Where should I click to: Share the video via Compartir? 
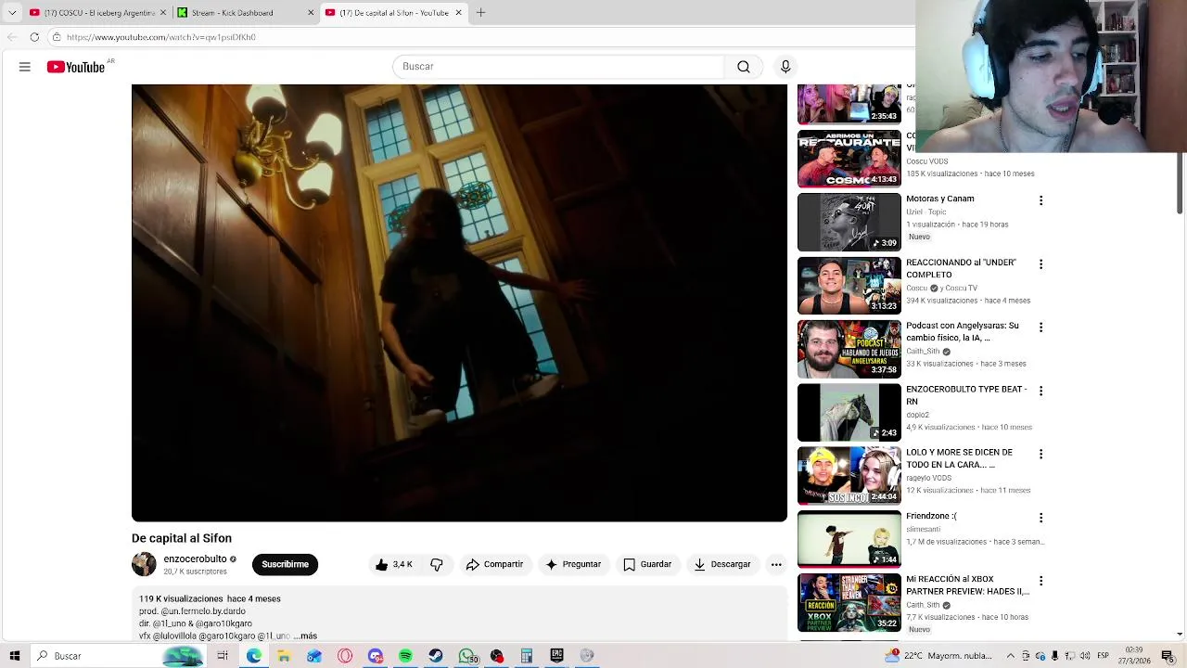click(x=495, y=564)
